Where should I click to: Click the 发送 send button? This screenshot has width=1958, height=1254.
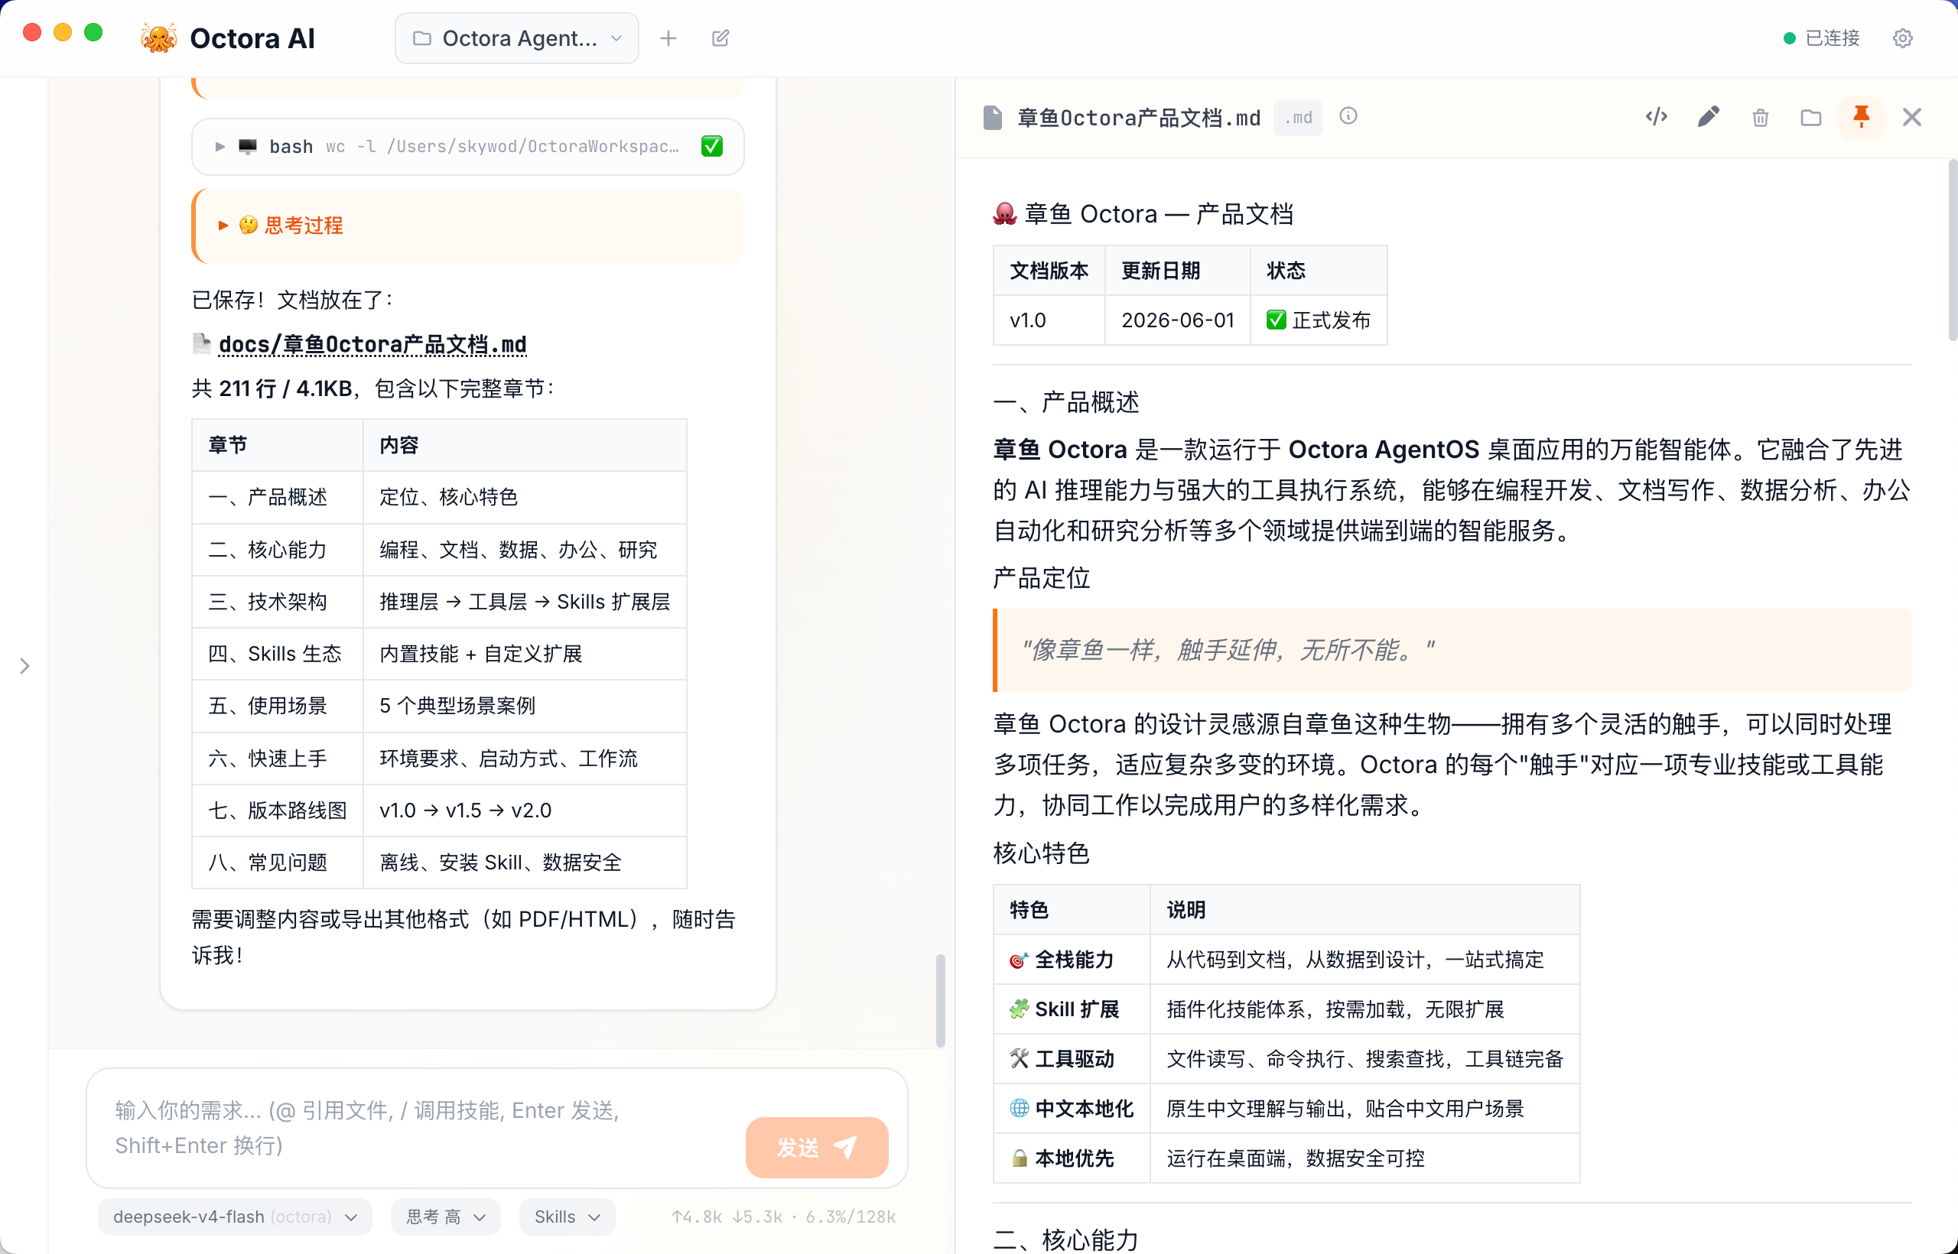coord(817,1147)
